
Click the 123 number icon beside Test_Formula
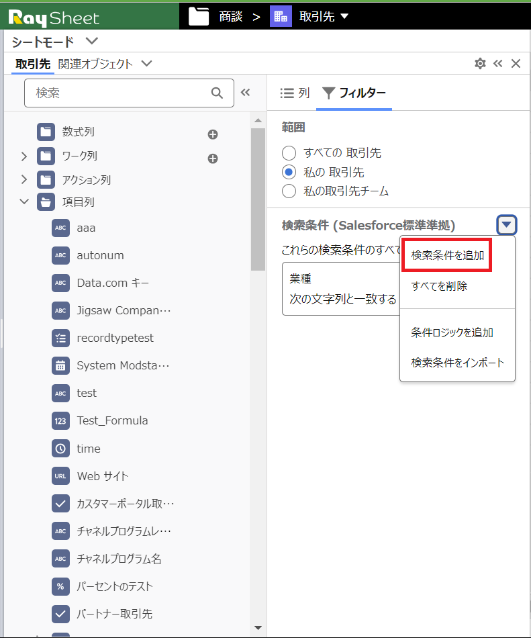tap(60, 420)
